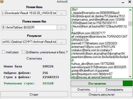
Task: Click log line huihua_abc@tom.com
Action: click(x=93, y=64)
